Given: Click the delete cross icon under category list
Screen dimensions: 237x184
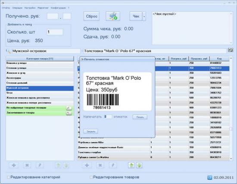Looking at the screenshot, I should [27, 165].
